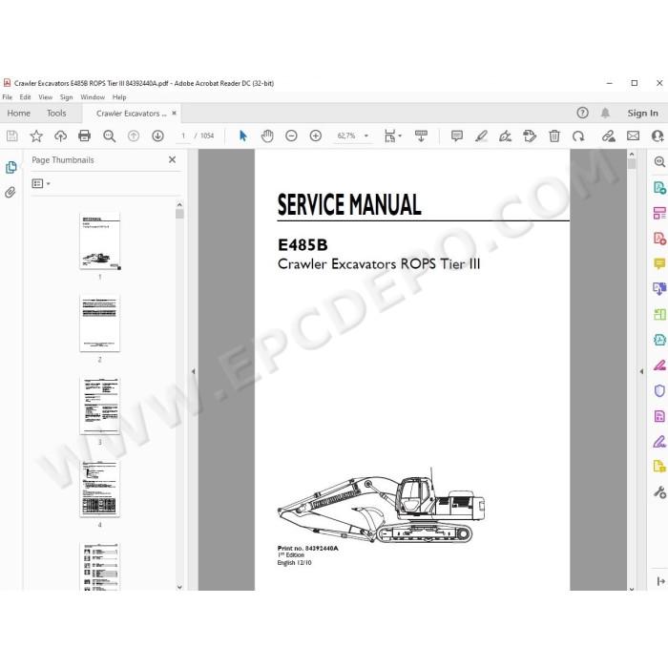Screen dimensions: 668x668
Task: Open the Create PDF tool in right pane
Action: (x=659, y=239)
